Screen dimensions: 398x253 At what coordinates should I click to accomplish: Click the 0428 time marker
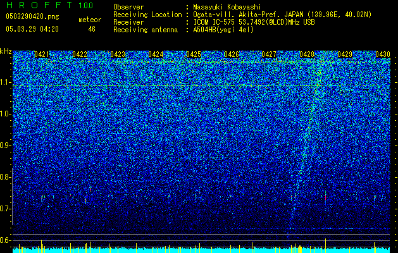(x=307, y=54)
